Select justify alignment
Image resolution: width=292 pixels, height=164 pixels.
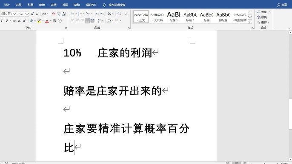tap(87, 21)
